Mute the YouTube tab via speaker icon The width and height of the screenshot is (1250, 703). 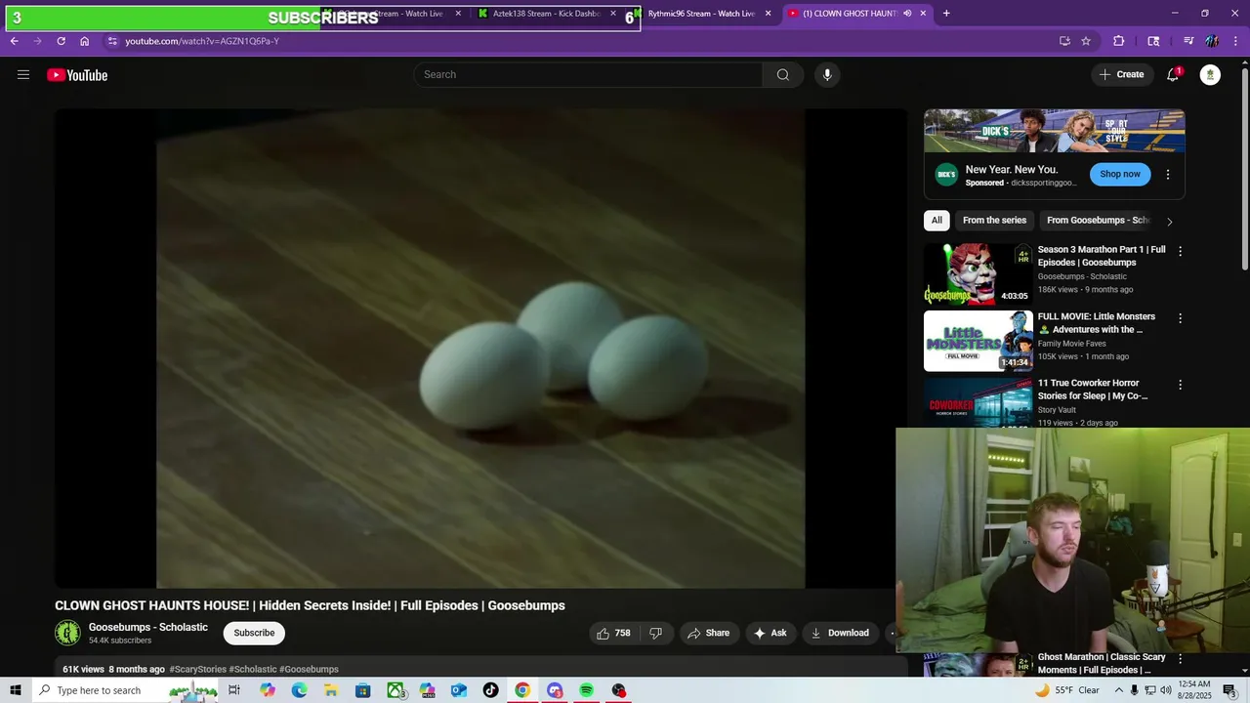(907, 14)
